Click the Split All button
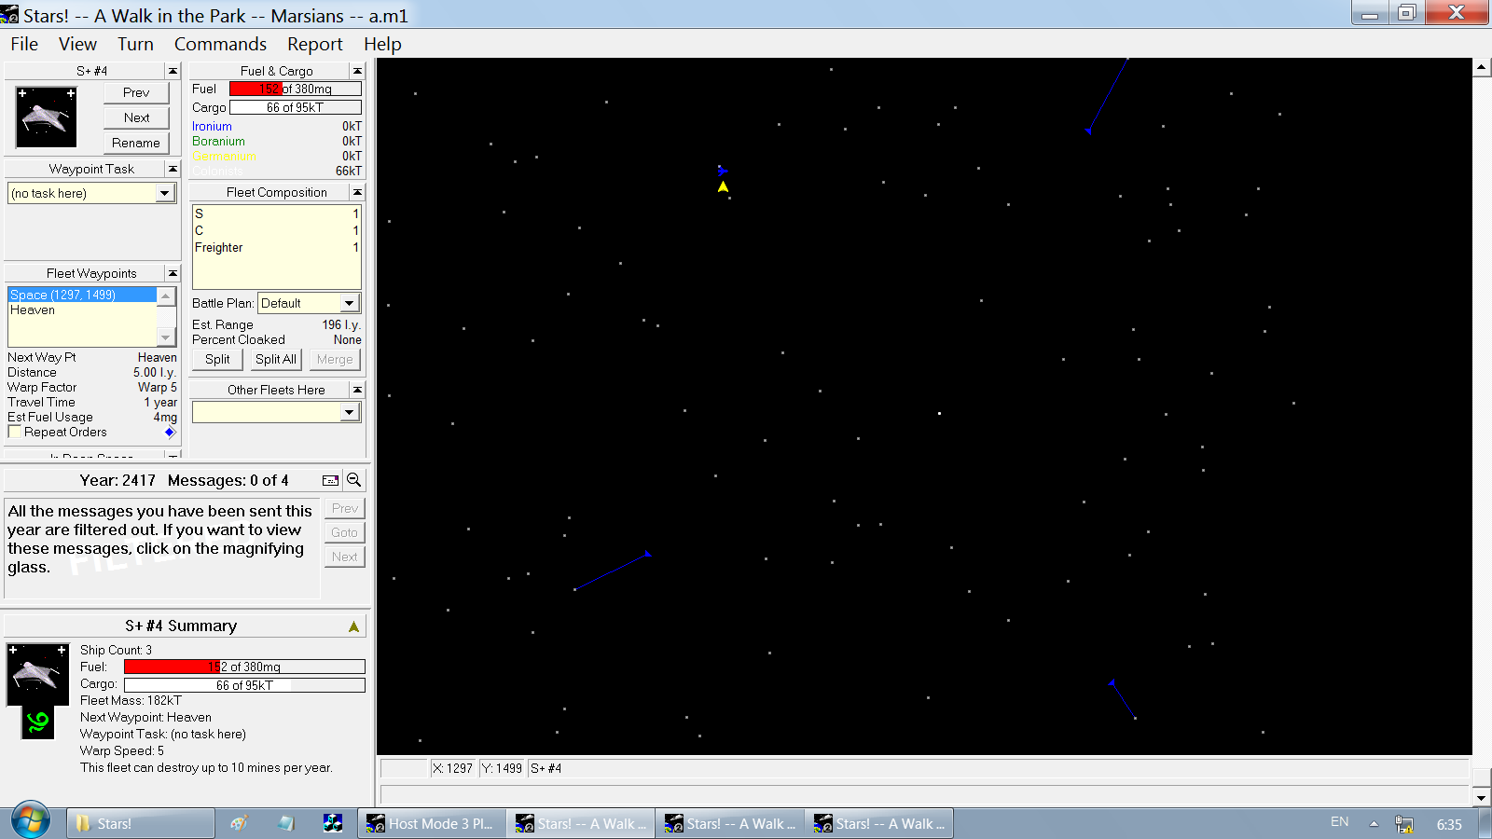 click(276, 360)
